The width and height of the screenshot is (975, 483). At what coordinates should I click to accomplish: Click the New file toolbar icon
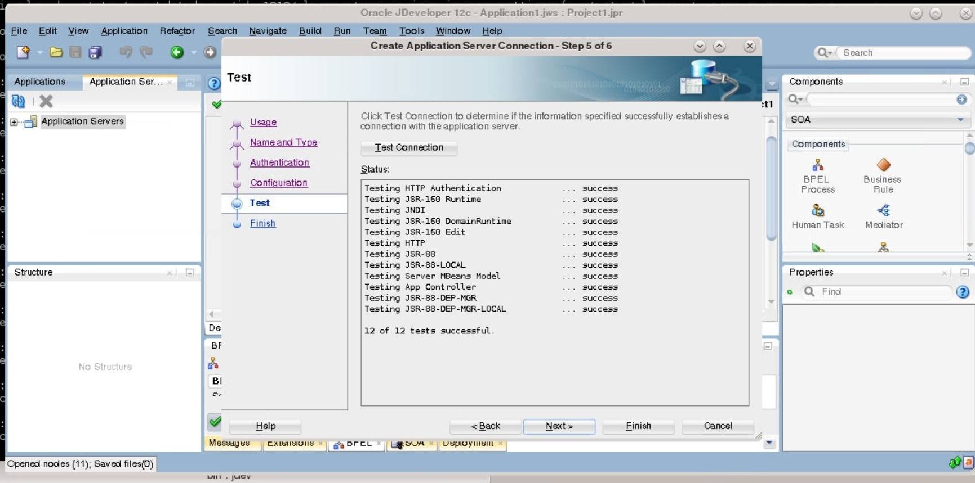pyautogui.click(x=23, y=52)
